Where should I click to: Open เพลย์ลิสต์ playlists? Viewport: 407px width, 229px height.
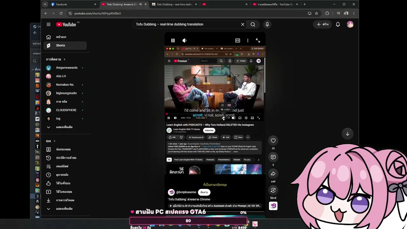pyautogui.click(x=65, y=166)
